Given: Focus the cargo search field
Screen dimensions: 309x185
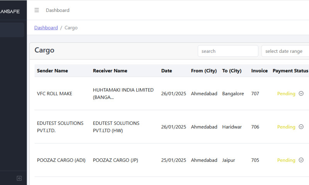Looking at the screenshot, I should 228,51.
